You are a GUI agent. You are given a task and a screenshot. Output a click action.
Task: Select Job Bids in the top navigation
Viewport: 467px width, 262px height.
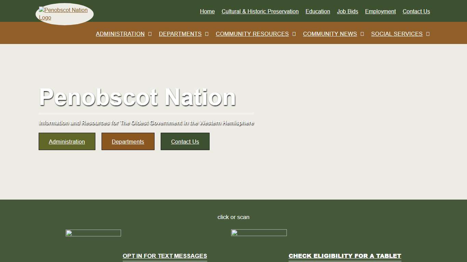point(347,11)
